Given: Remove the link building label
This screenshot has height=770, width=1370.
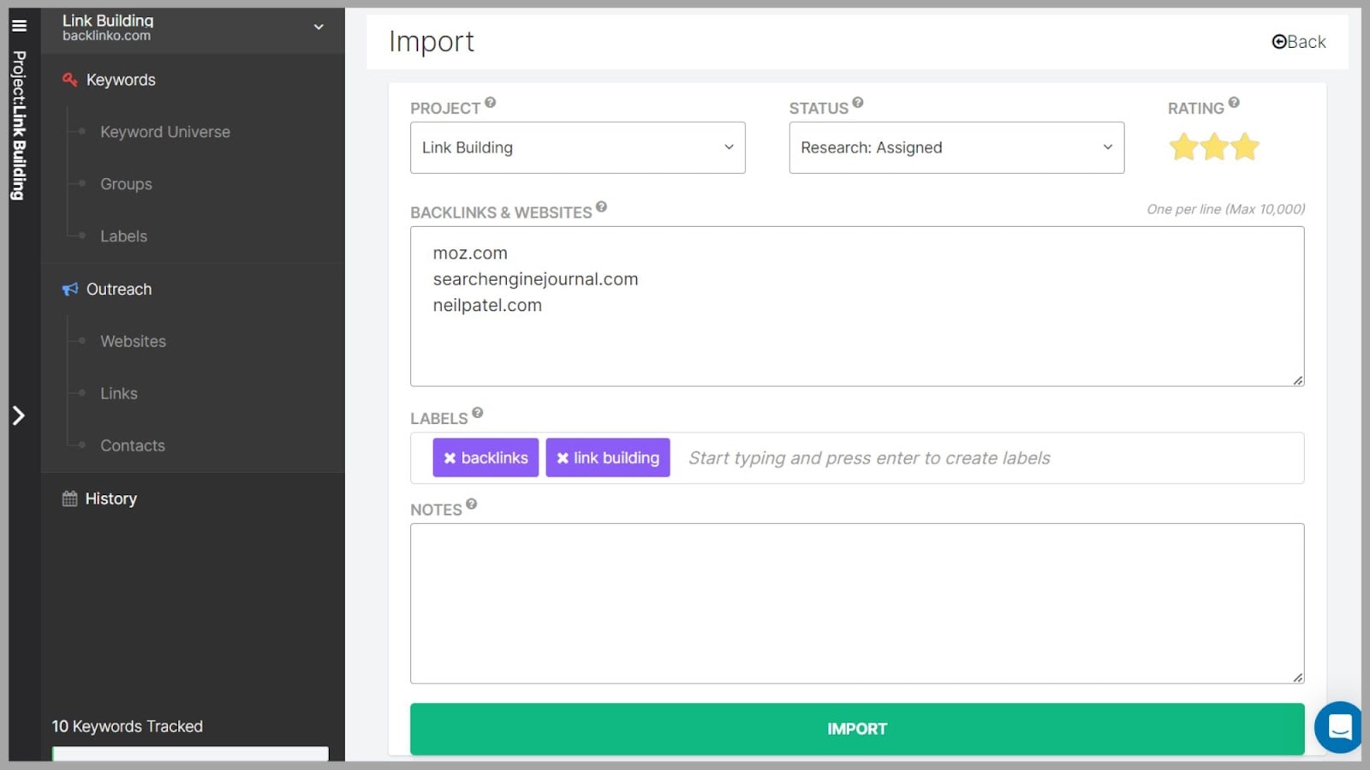Looking at the screenshot, I should click(563, 458).
